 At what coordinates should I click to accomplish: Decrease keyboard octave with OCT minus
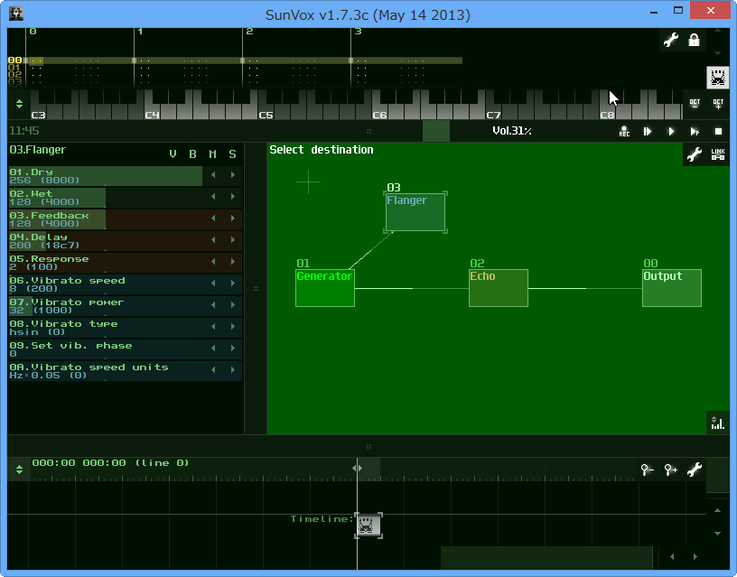695,104
